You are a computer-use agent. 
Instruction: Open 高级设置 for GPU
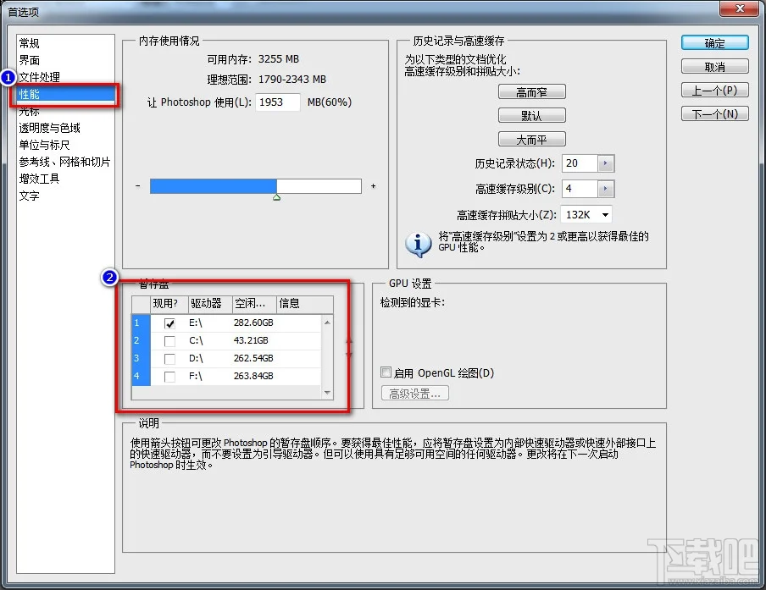pos(414,393)
